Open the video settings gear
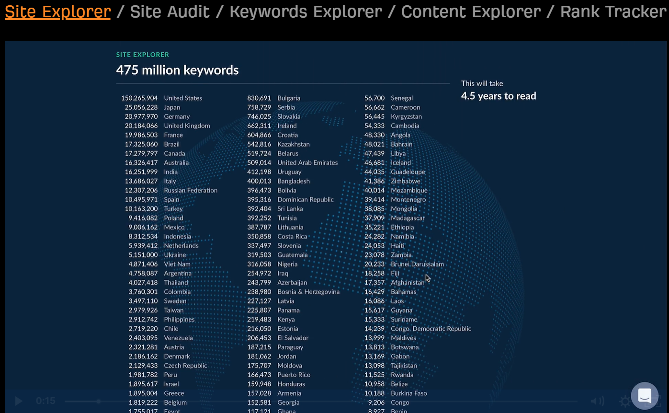 point(624,401)
